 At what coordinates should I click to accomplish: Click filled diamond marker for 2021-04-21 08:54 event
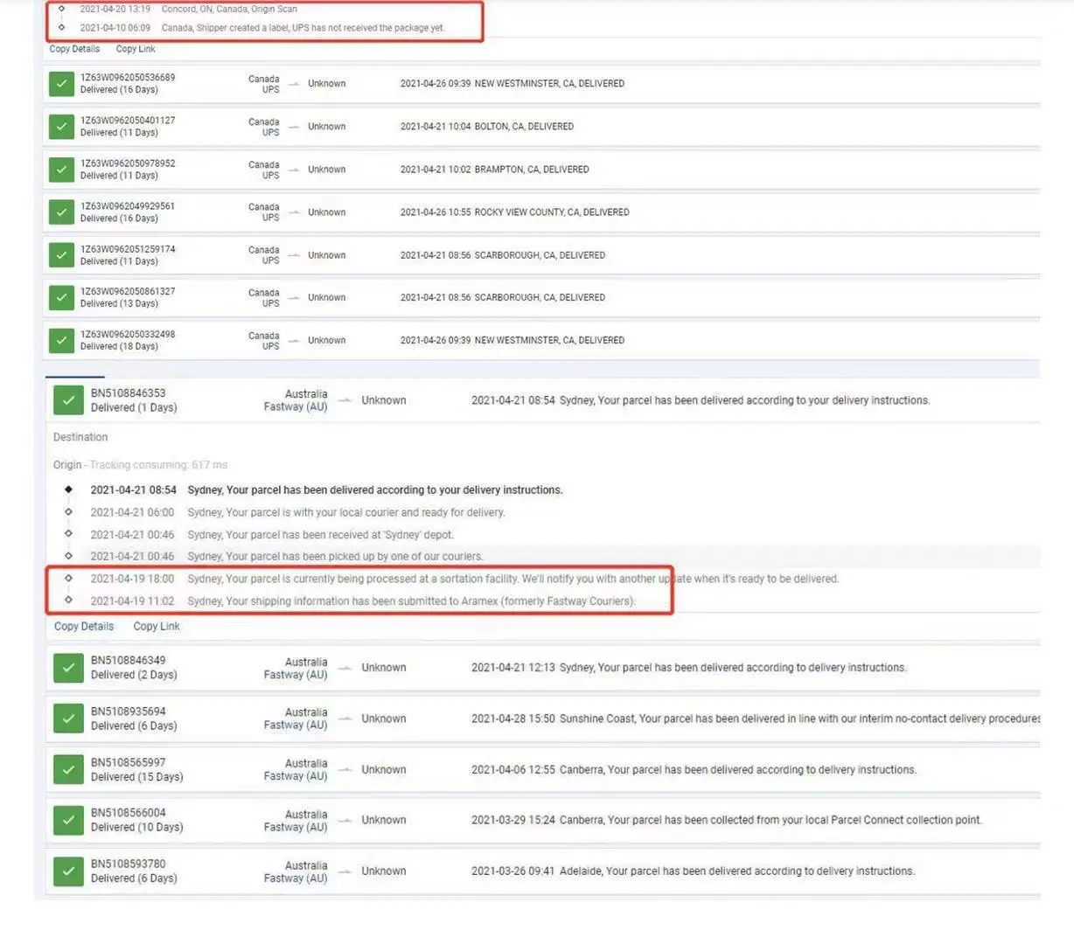click(68, 489)
